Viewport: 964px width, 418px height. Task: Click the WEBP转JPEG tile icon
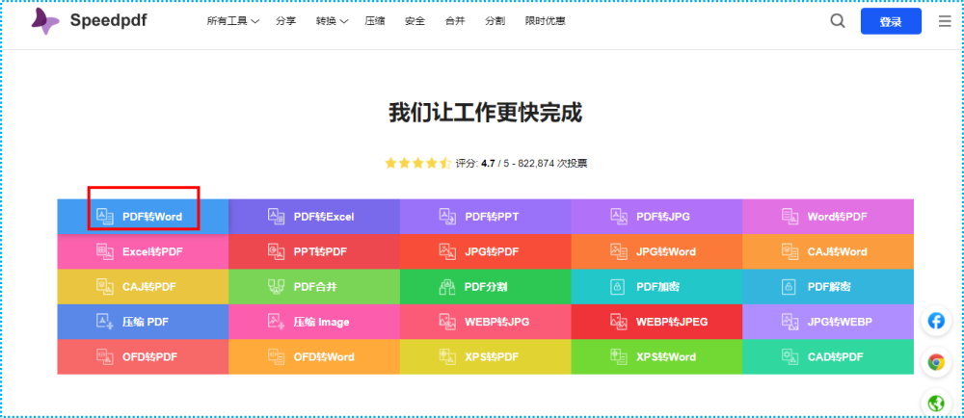[x=619, y=321]
